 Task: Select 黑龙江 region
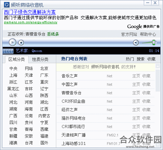pyautogui.click(x=13, y=89)
